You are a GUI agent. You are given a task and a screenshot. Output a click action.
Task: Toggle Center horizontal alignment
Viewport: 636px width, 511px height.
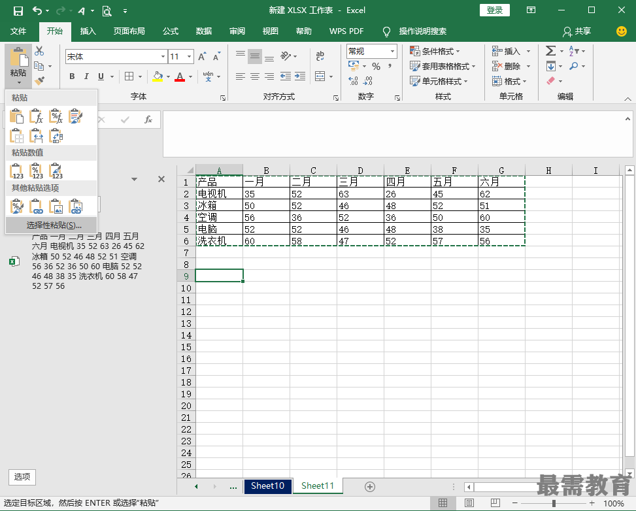coord(255,76)
